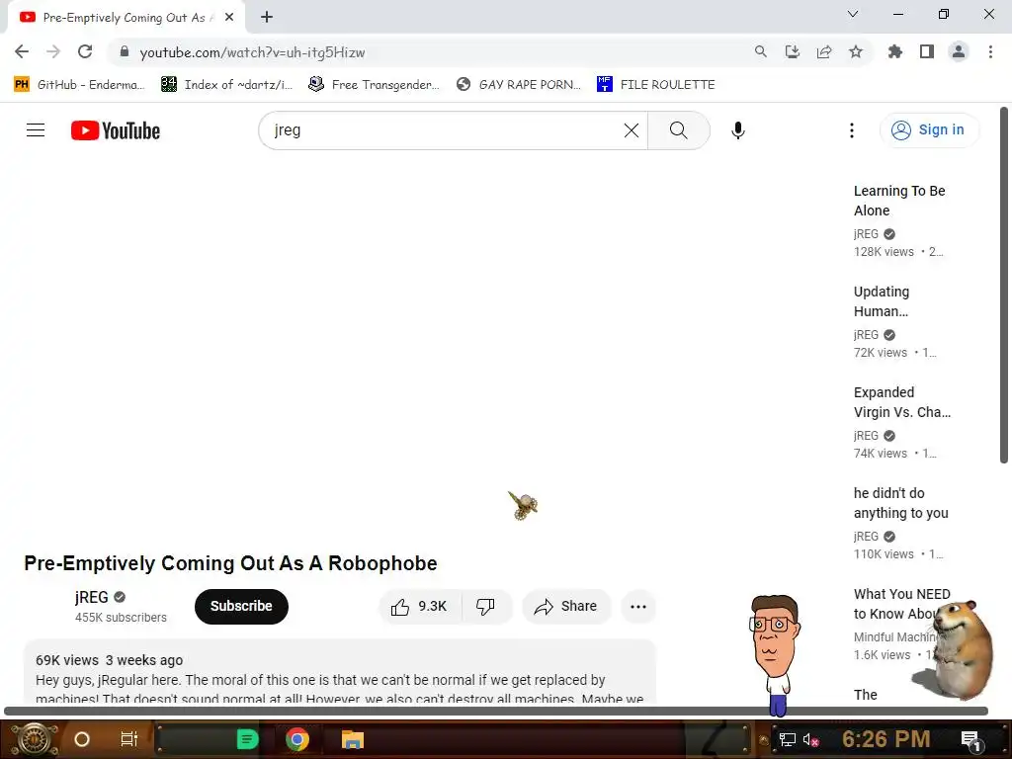Screen dimensions: 1012x759
Task: Open Chrome extensions puzzle icon
Action: point(894,51)
